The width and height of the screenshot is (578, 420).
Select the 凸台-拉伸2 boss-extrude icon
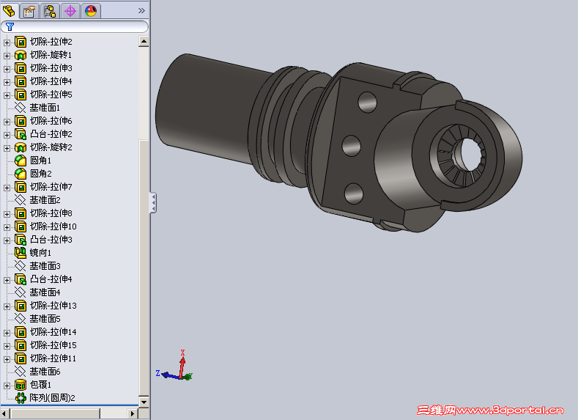(x=21, y=134)
